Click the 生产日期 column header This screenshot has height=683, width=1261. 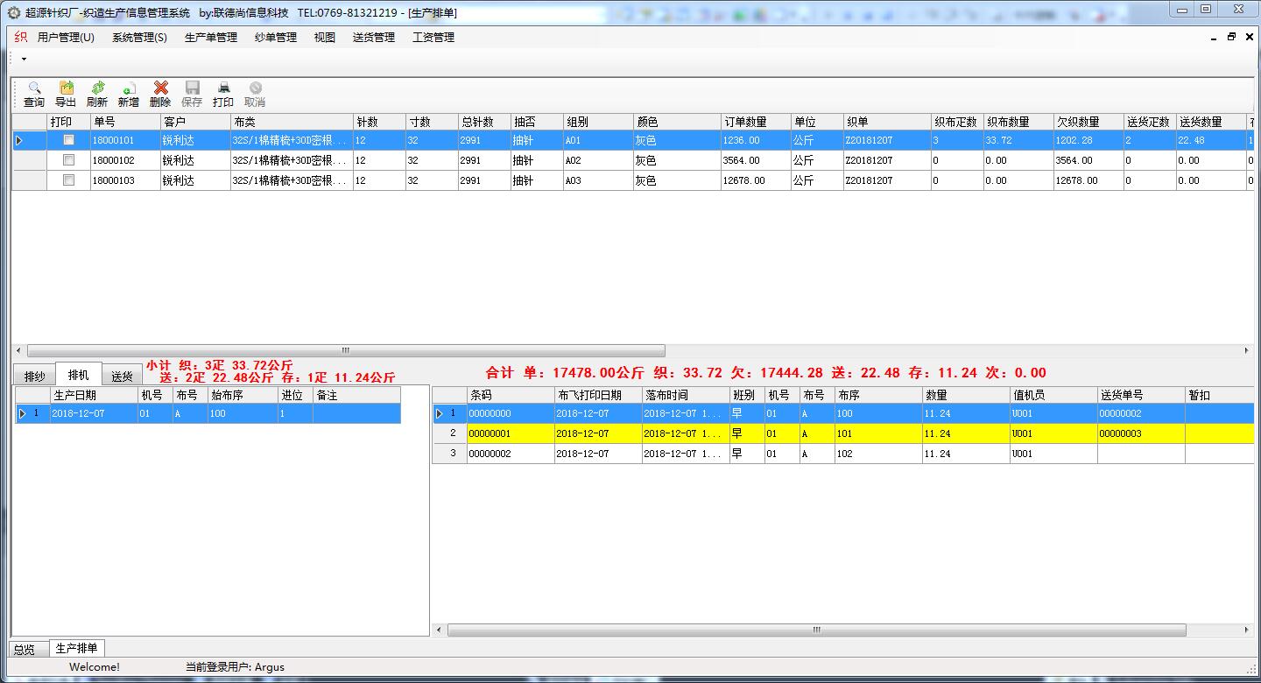coord(94,395)
